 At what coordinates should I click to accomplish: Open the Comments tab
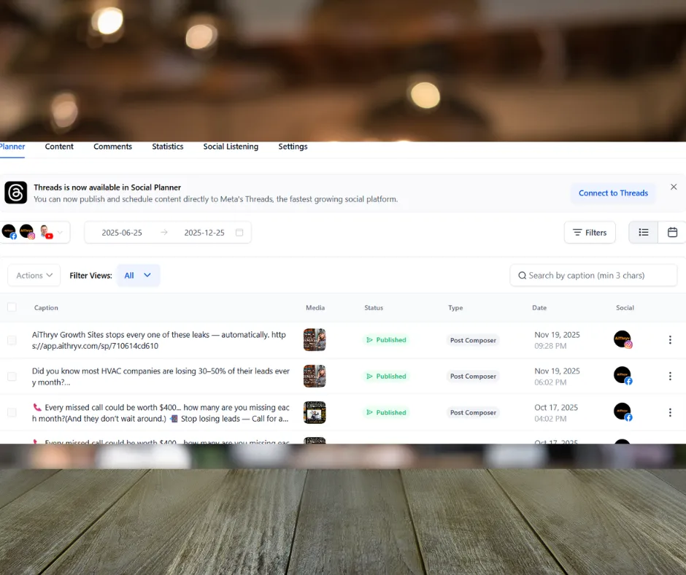(112, 147)
